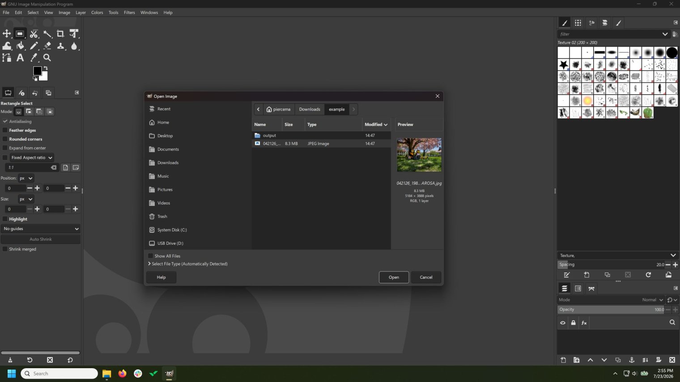Cancel the Open Image dialog
Viewport: 680px width, 382px height.
click(x=426, y=277)
